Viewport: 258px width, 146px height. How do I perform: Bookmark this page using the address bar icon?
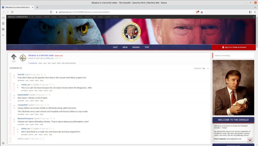51,12
